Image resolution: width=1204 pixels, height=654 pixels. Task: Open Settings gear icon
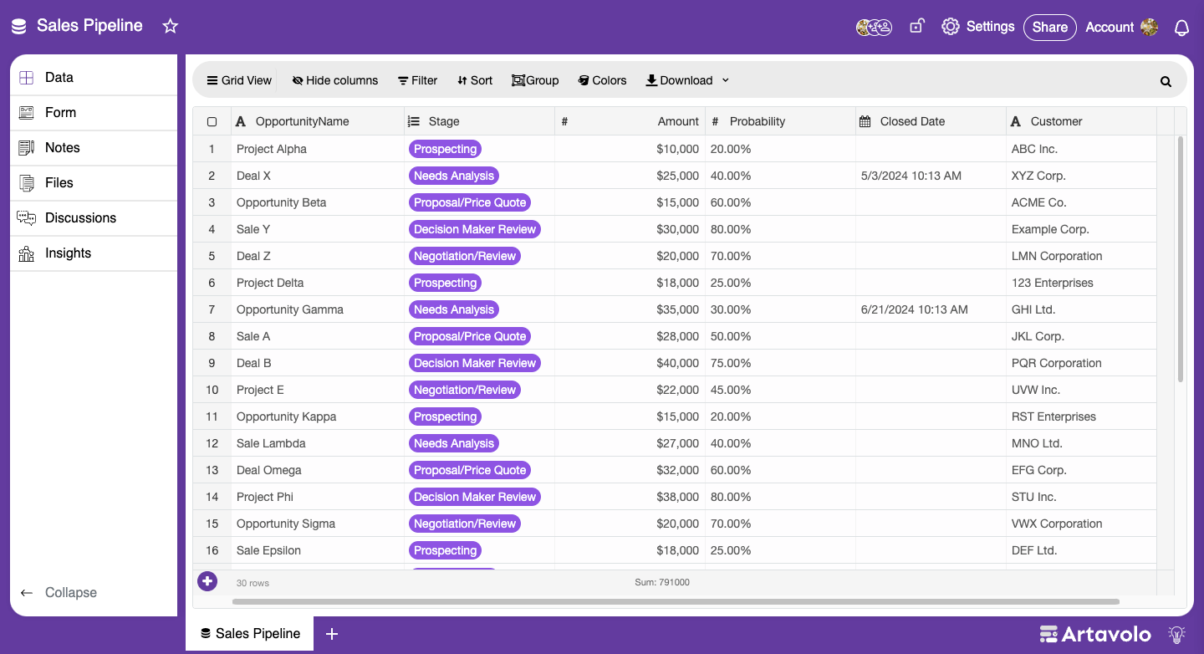(950, 27)
